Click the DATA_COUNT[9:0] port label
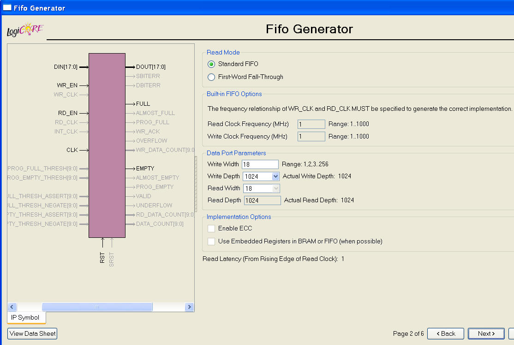 pos(160,224)
